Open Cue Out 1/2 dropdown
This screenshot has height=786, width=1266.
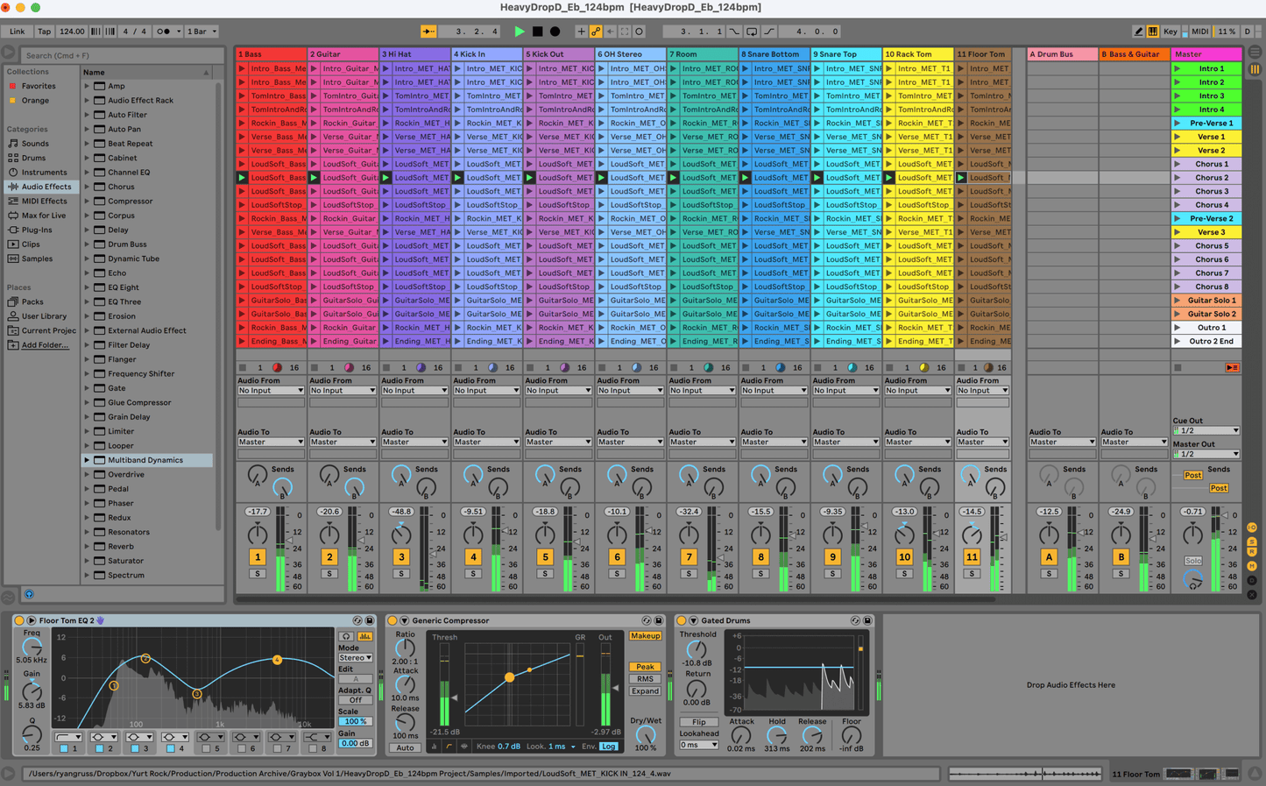(1206, 431)
